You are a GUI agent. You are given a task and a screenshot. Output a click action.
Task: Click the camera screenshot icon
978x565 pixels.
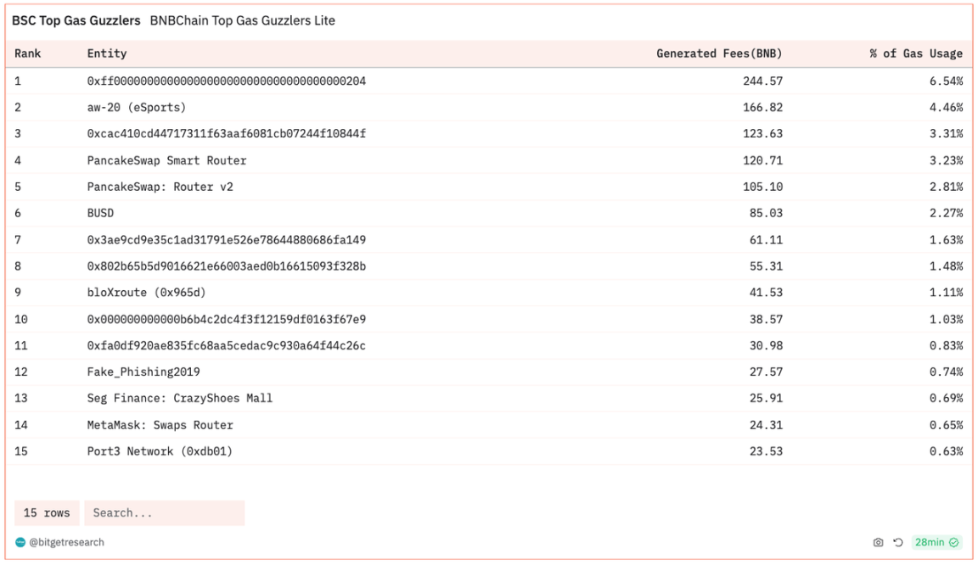point(878,542)
